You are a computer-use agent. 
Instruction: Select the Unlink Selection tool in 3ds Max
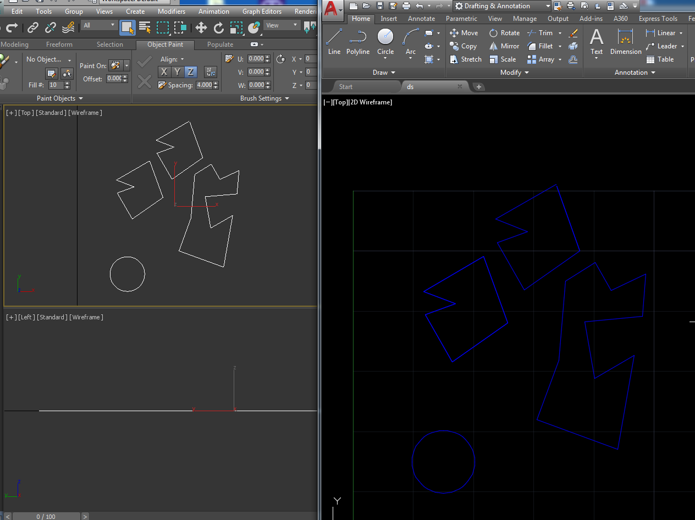click(x=51, y=27)
